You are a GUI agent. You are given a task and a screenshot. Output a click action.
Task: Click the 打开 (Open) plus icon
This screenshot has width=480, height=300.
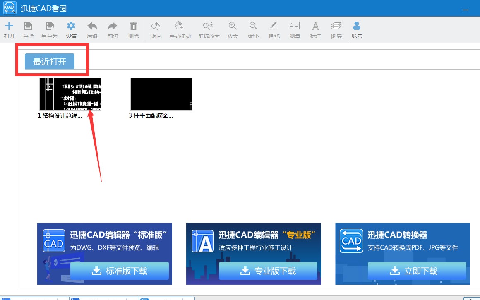pos(9,26)
